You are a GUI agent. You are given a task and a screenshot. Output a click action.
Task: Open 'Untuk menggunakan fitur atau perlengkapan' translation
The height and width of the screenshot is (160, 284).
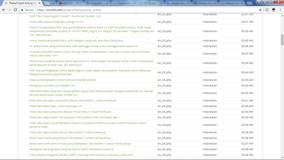click(92, 31)
